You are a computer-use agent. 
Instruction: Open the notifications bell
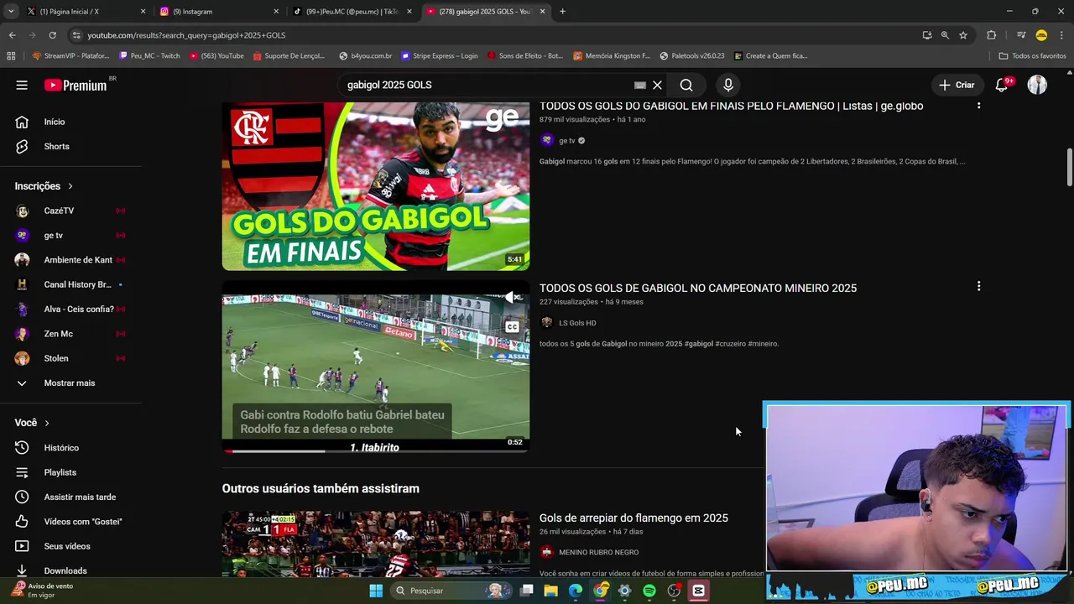click(1002, 85)
